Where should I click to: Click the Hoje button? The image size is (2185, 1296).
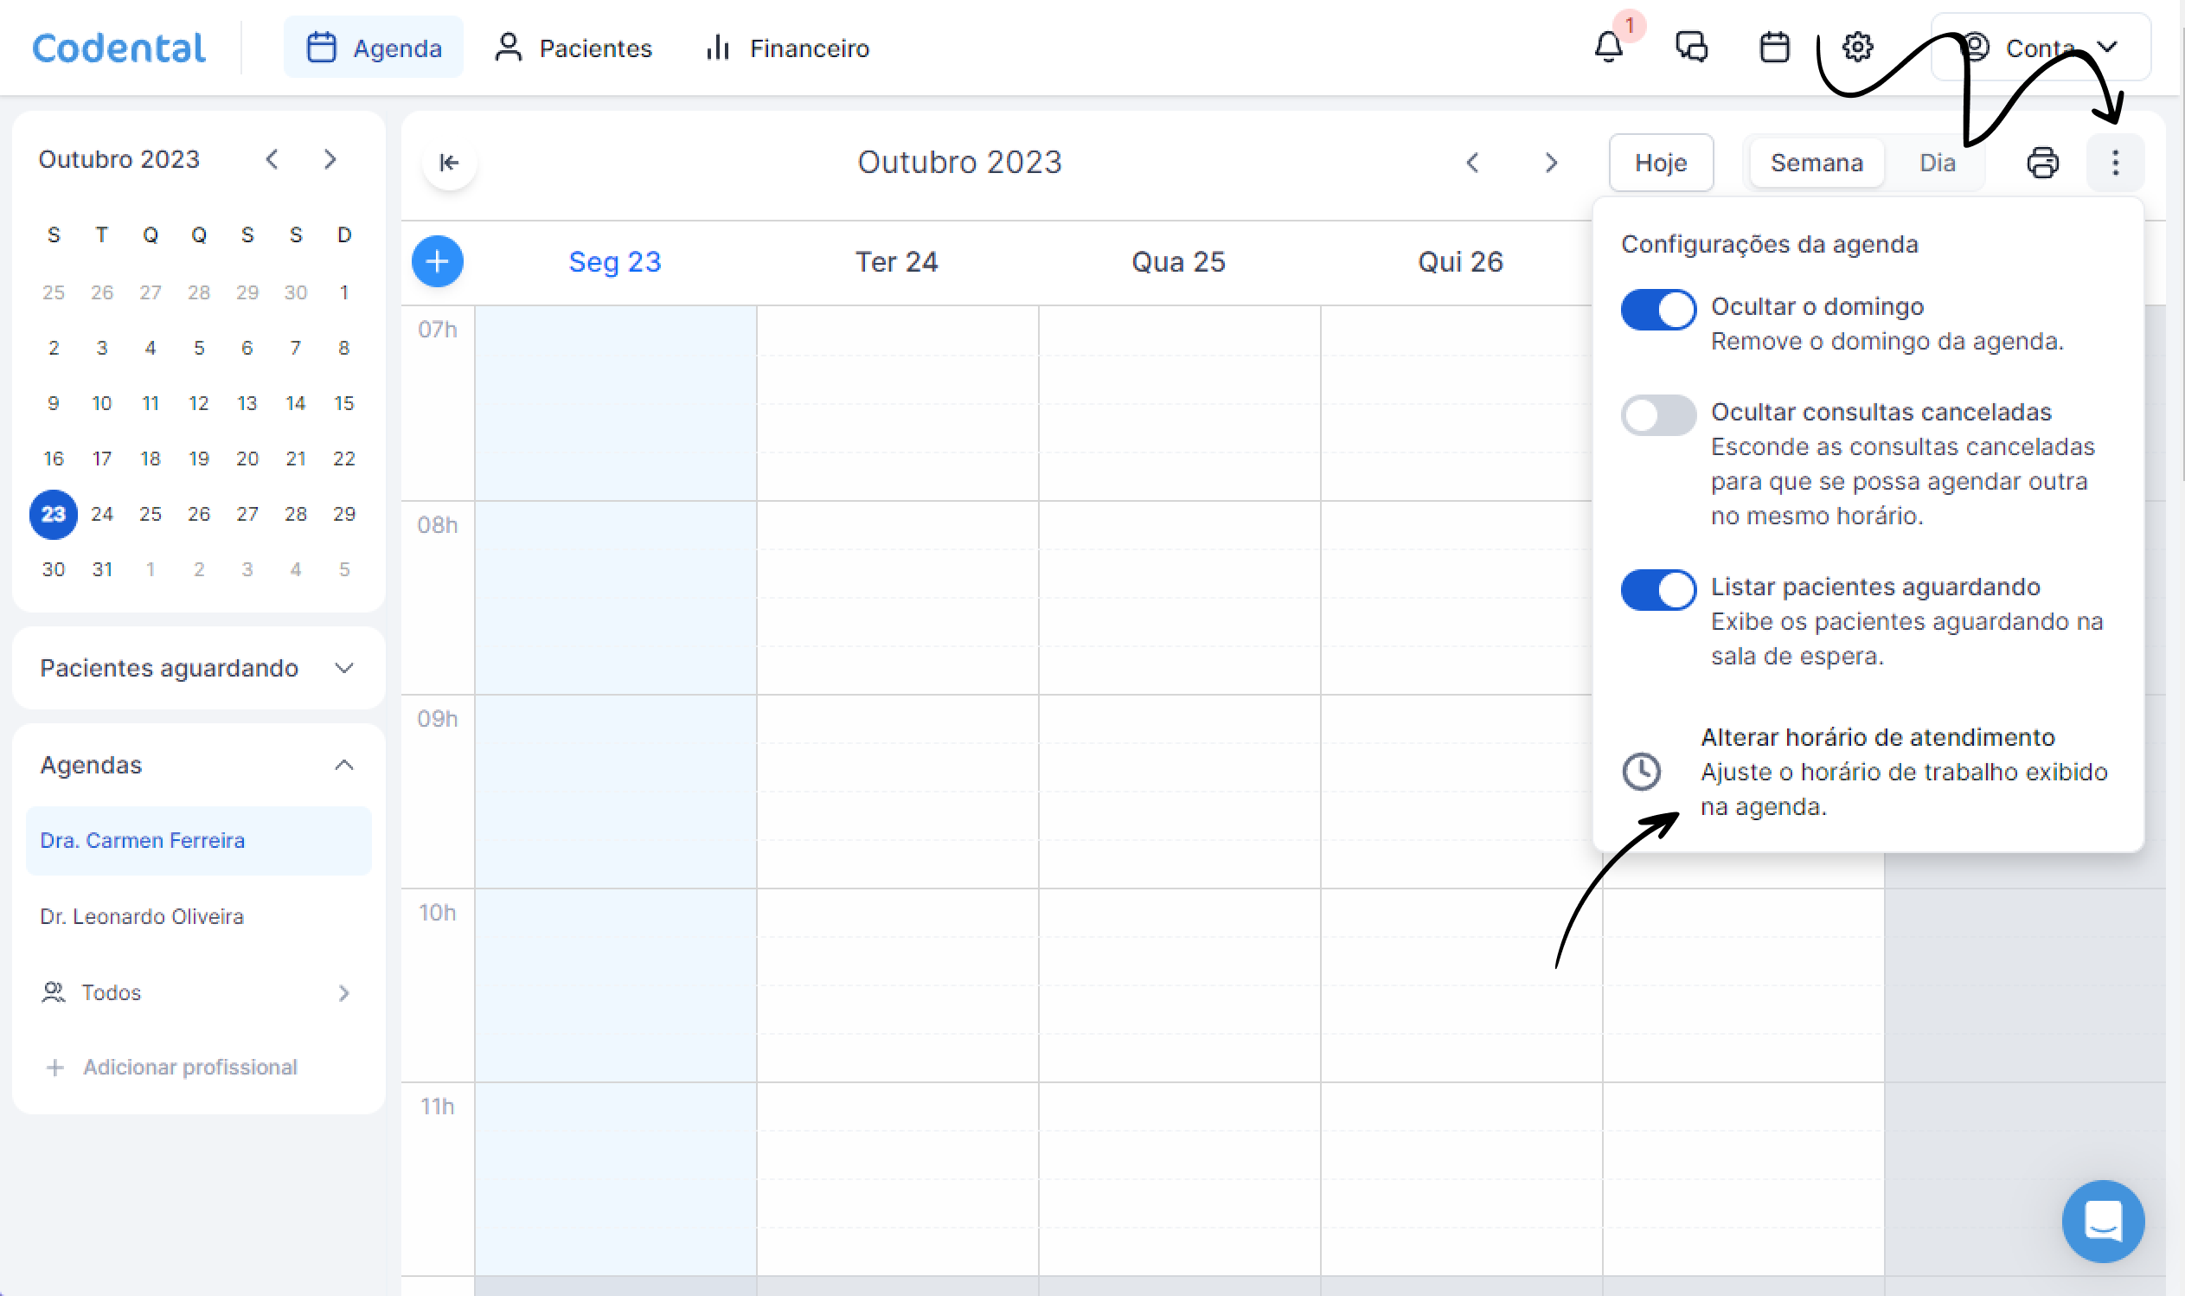pos(1660,163)
